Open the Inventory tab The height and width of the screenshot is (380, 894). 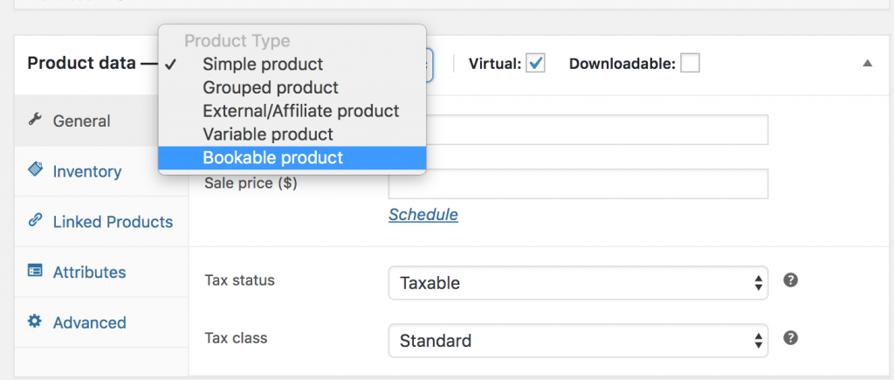coord(87,171)
